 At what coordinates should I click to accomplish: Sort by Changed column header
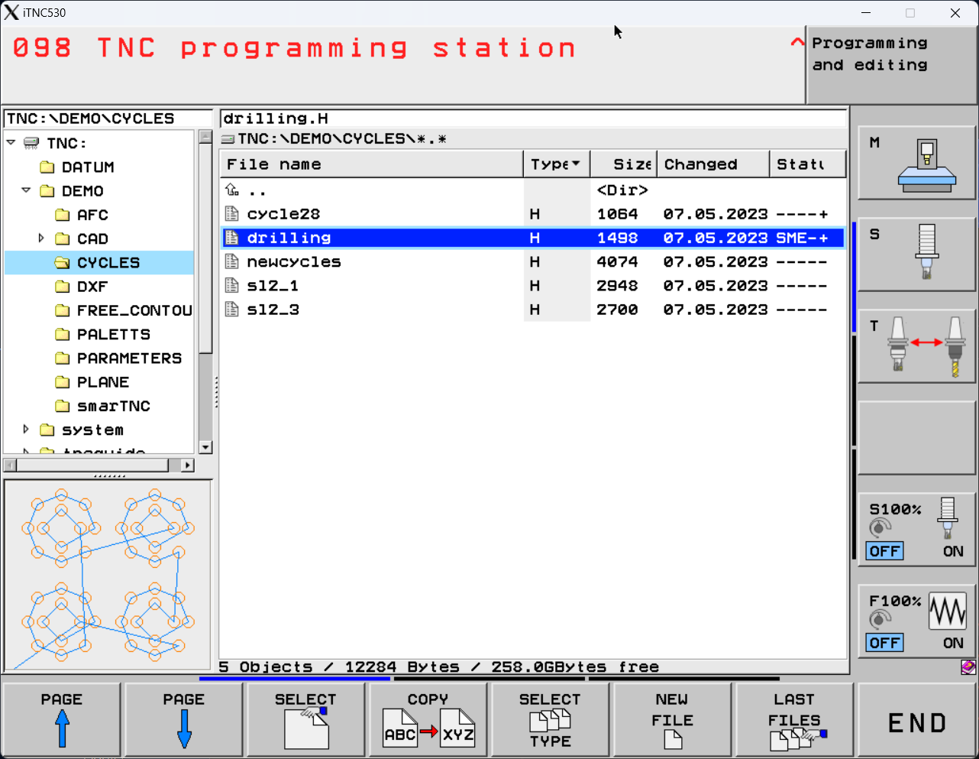713,164
